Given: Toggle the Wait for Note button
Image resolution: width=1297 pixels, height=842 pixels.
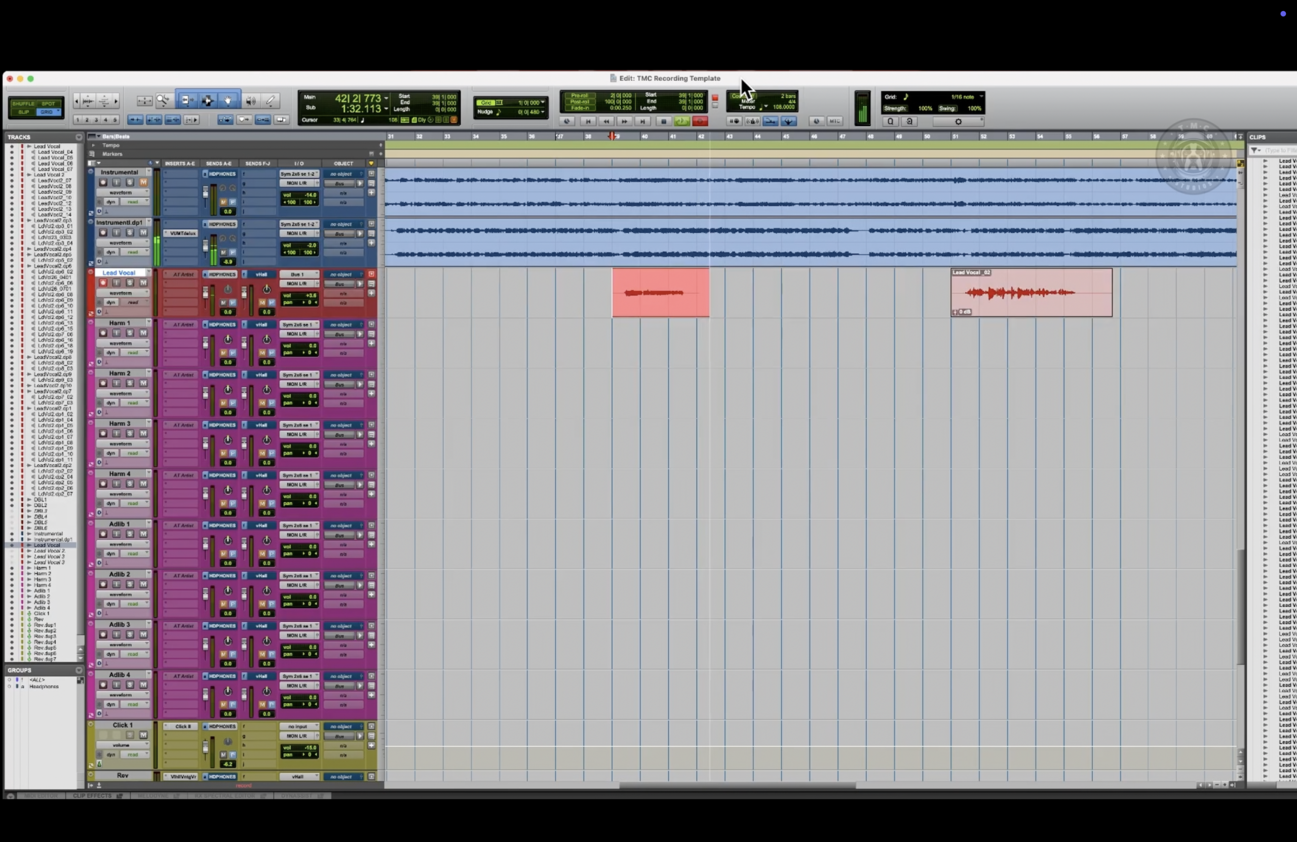Looking at the screenshot, I should [x=734, y=122].
